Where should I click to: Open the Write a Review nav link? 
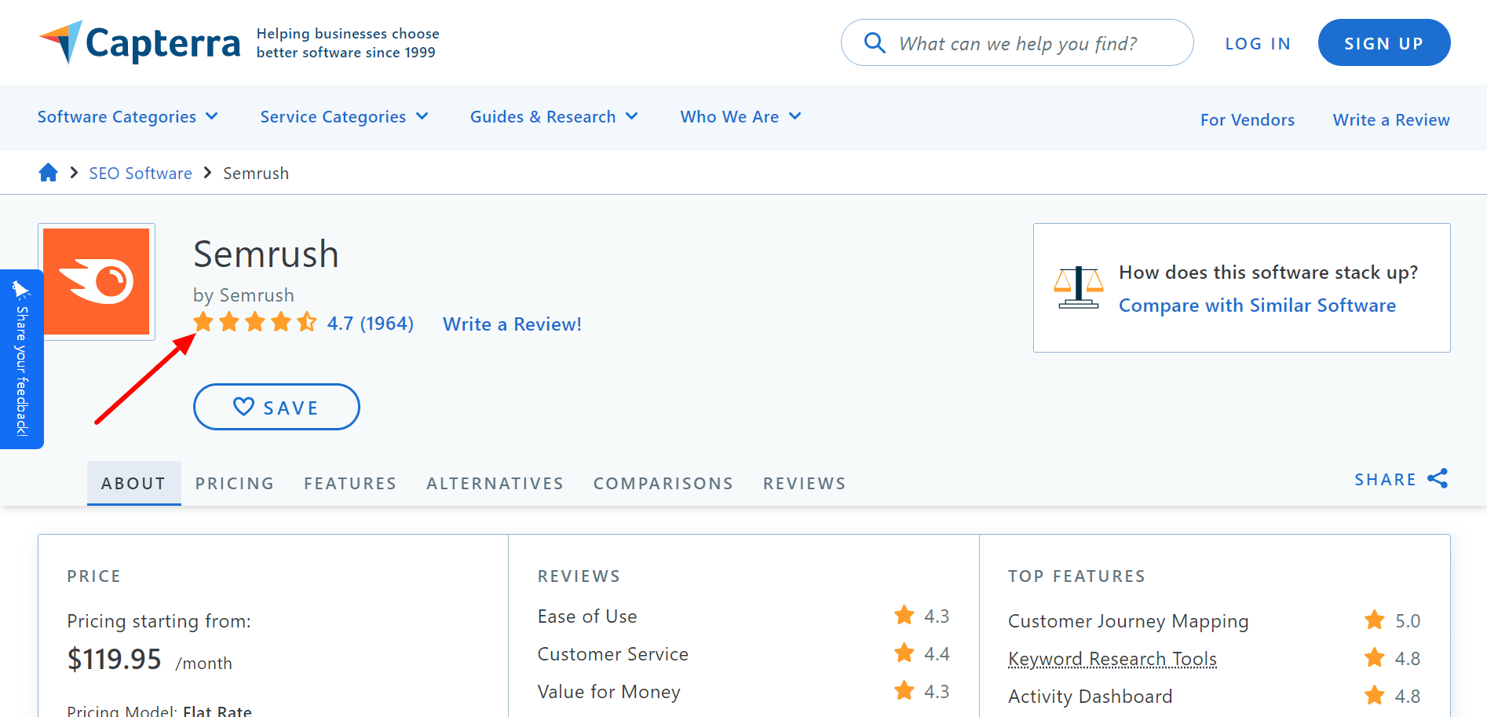1391,120
